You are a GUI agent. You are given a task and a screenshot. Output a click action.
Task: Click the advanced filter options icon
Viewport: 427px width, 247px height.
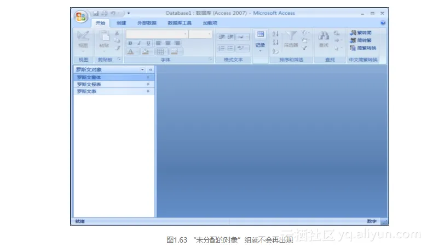[x=304, y=40]
